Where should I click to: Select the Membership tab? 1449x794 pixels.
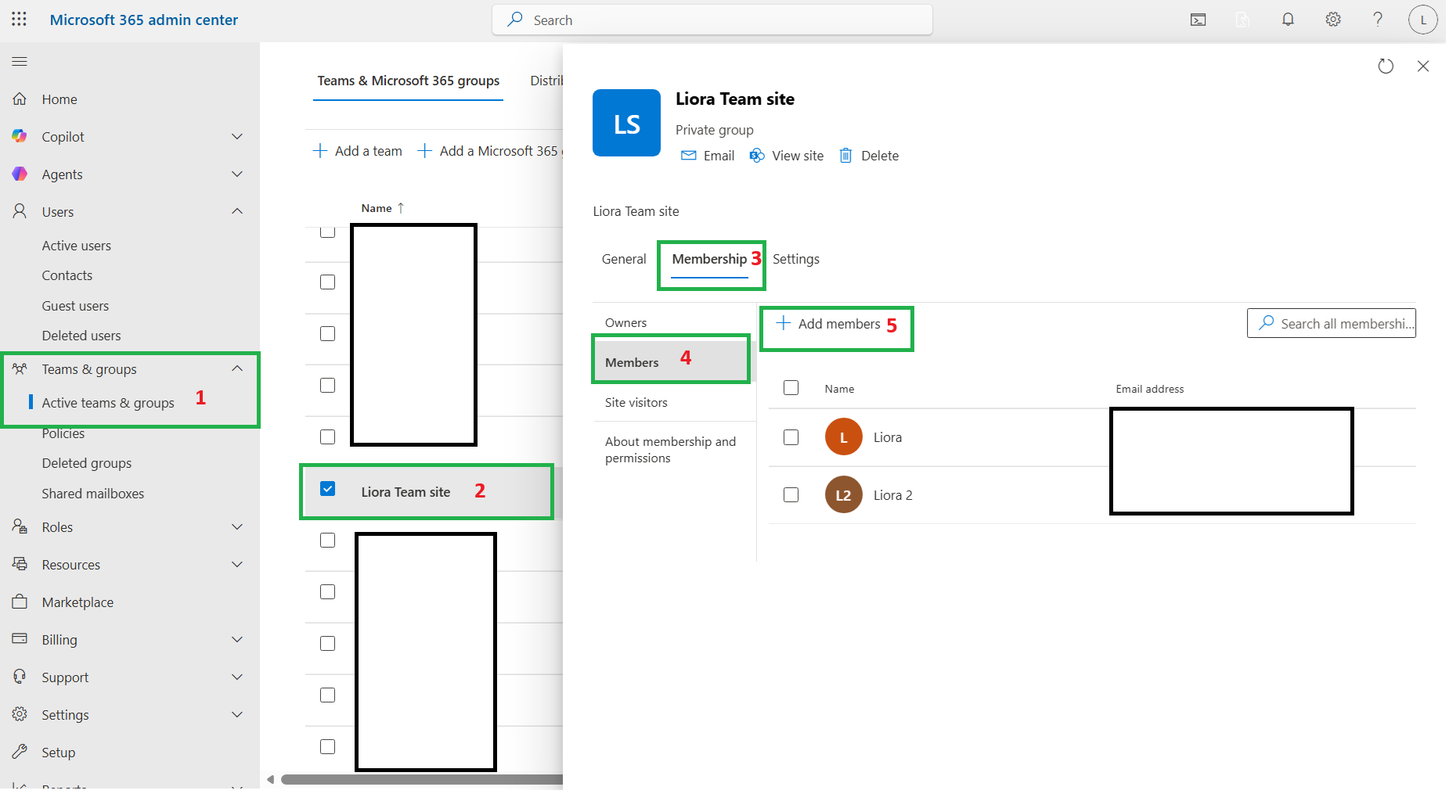coord(709,259)
